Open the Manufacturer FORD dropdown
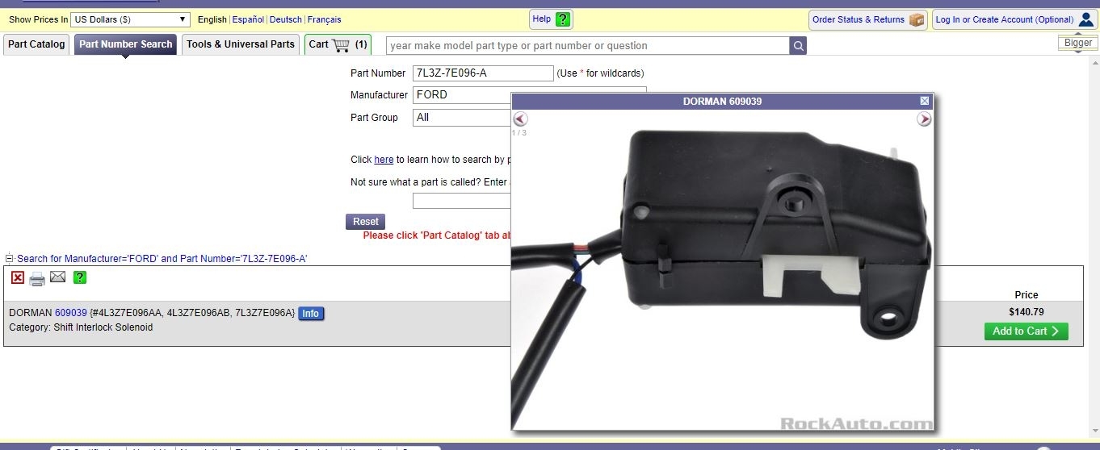Image resolution: width=1100 pixels, height=450 pixels. [461, 95]
